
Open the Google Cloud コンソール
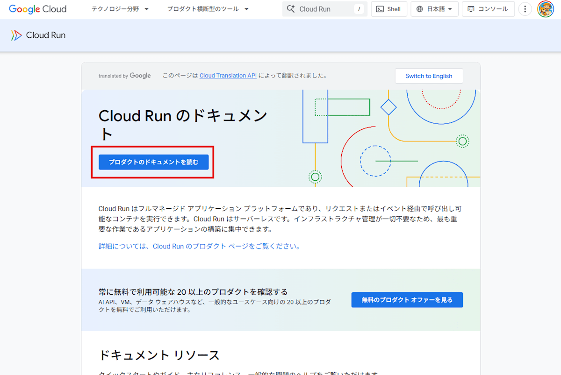pos(488,9)
